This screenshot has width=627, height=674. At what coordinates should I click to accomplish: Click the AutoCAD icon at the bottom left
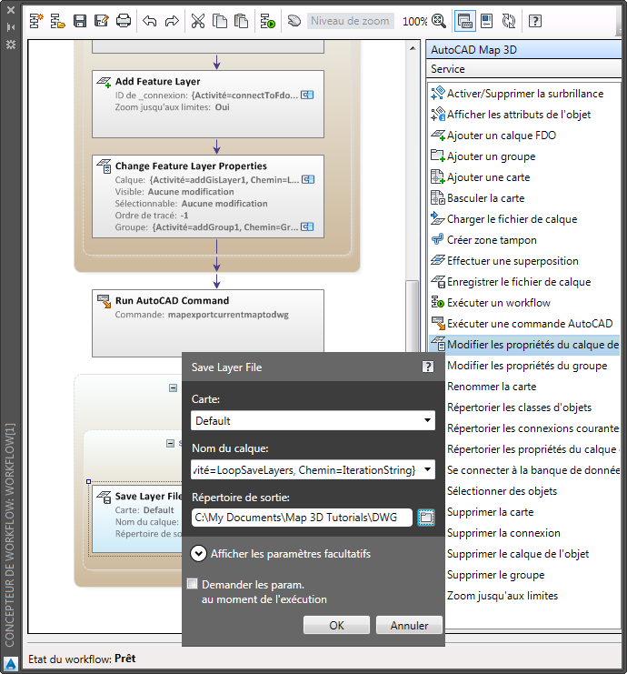pos(11,664)
